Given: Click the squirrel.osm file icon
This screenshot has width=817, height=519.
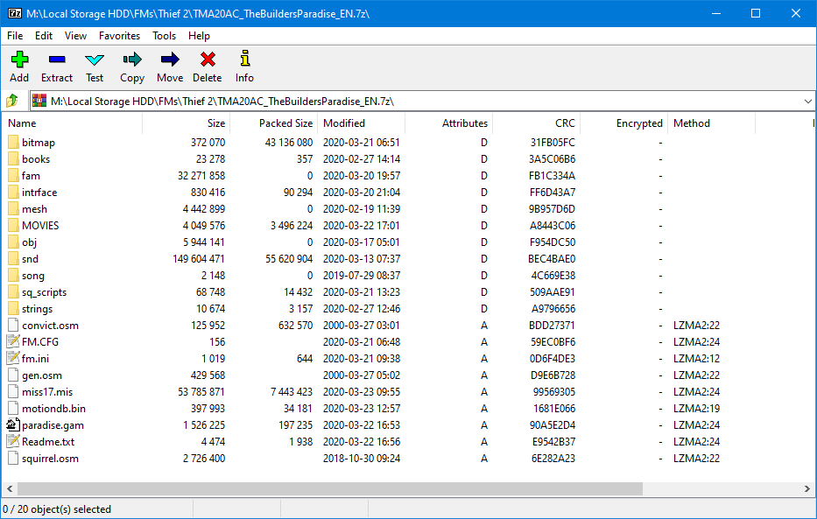Looking at the screenshot, I should pyautogui.click(x=13, y=458).
